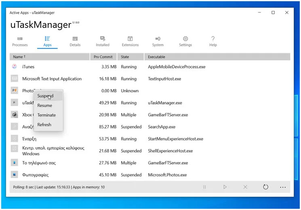This screenshot has width=301, height=210.
Task: Click uTaskManager.exe executable cell
Action: coord(165,103)
